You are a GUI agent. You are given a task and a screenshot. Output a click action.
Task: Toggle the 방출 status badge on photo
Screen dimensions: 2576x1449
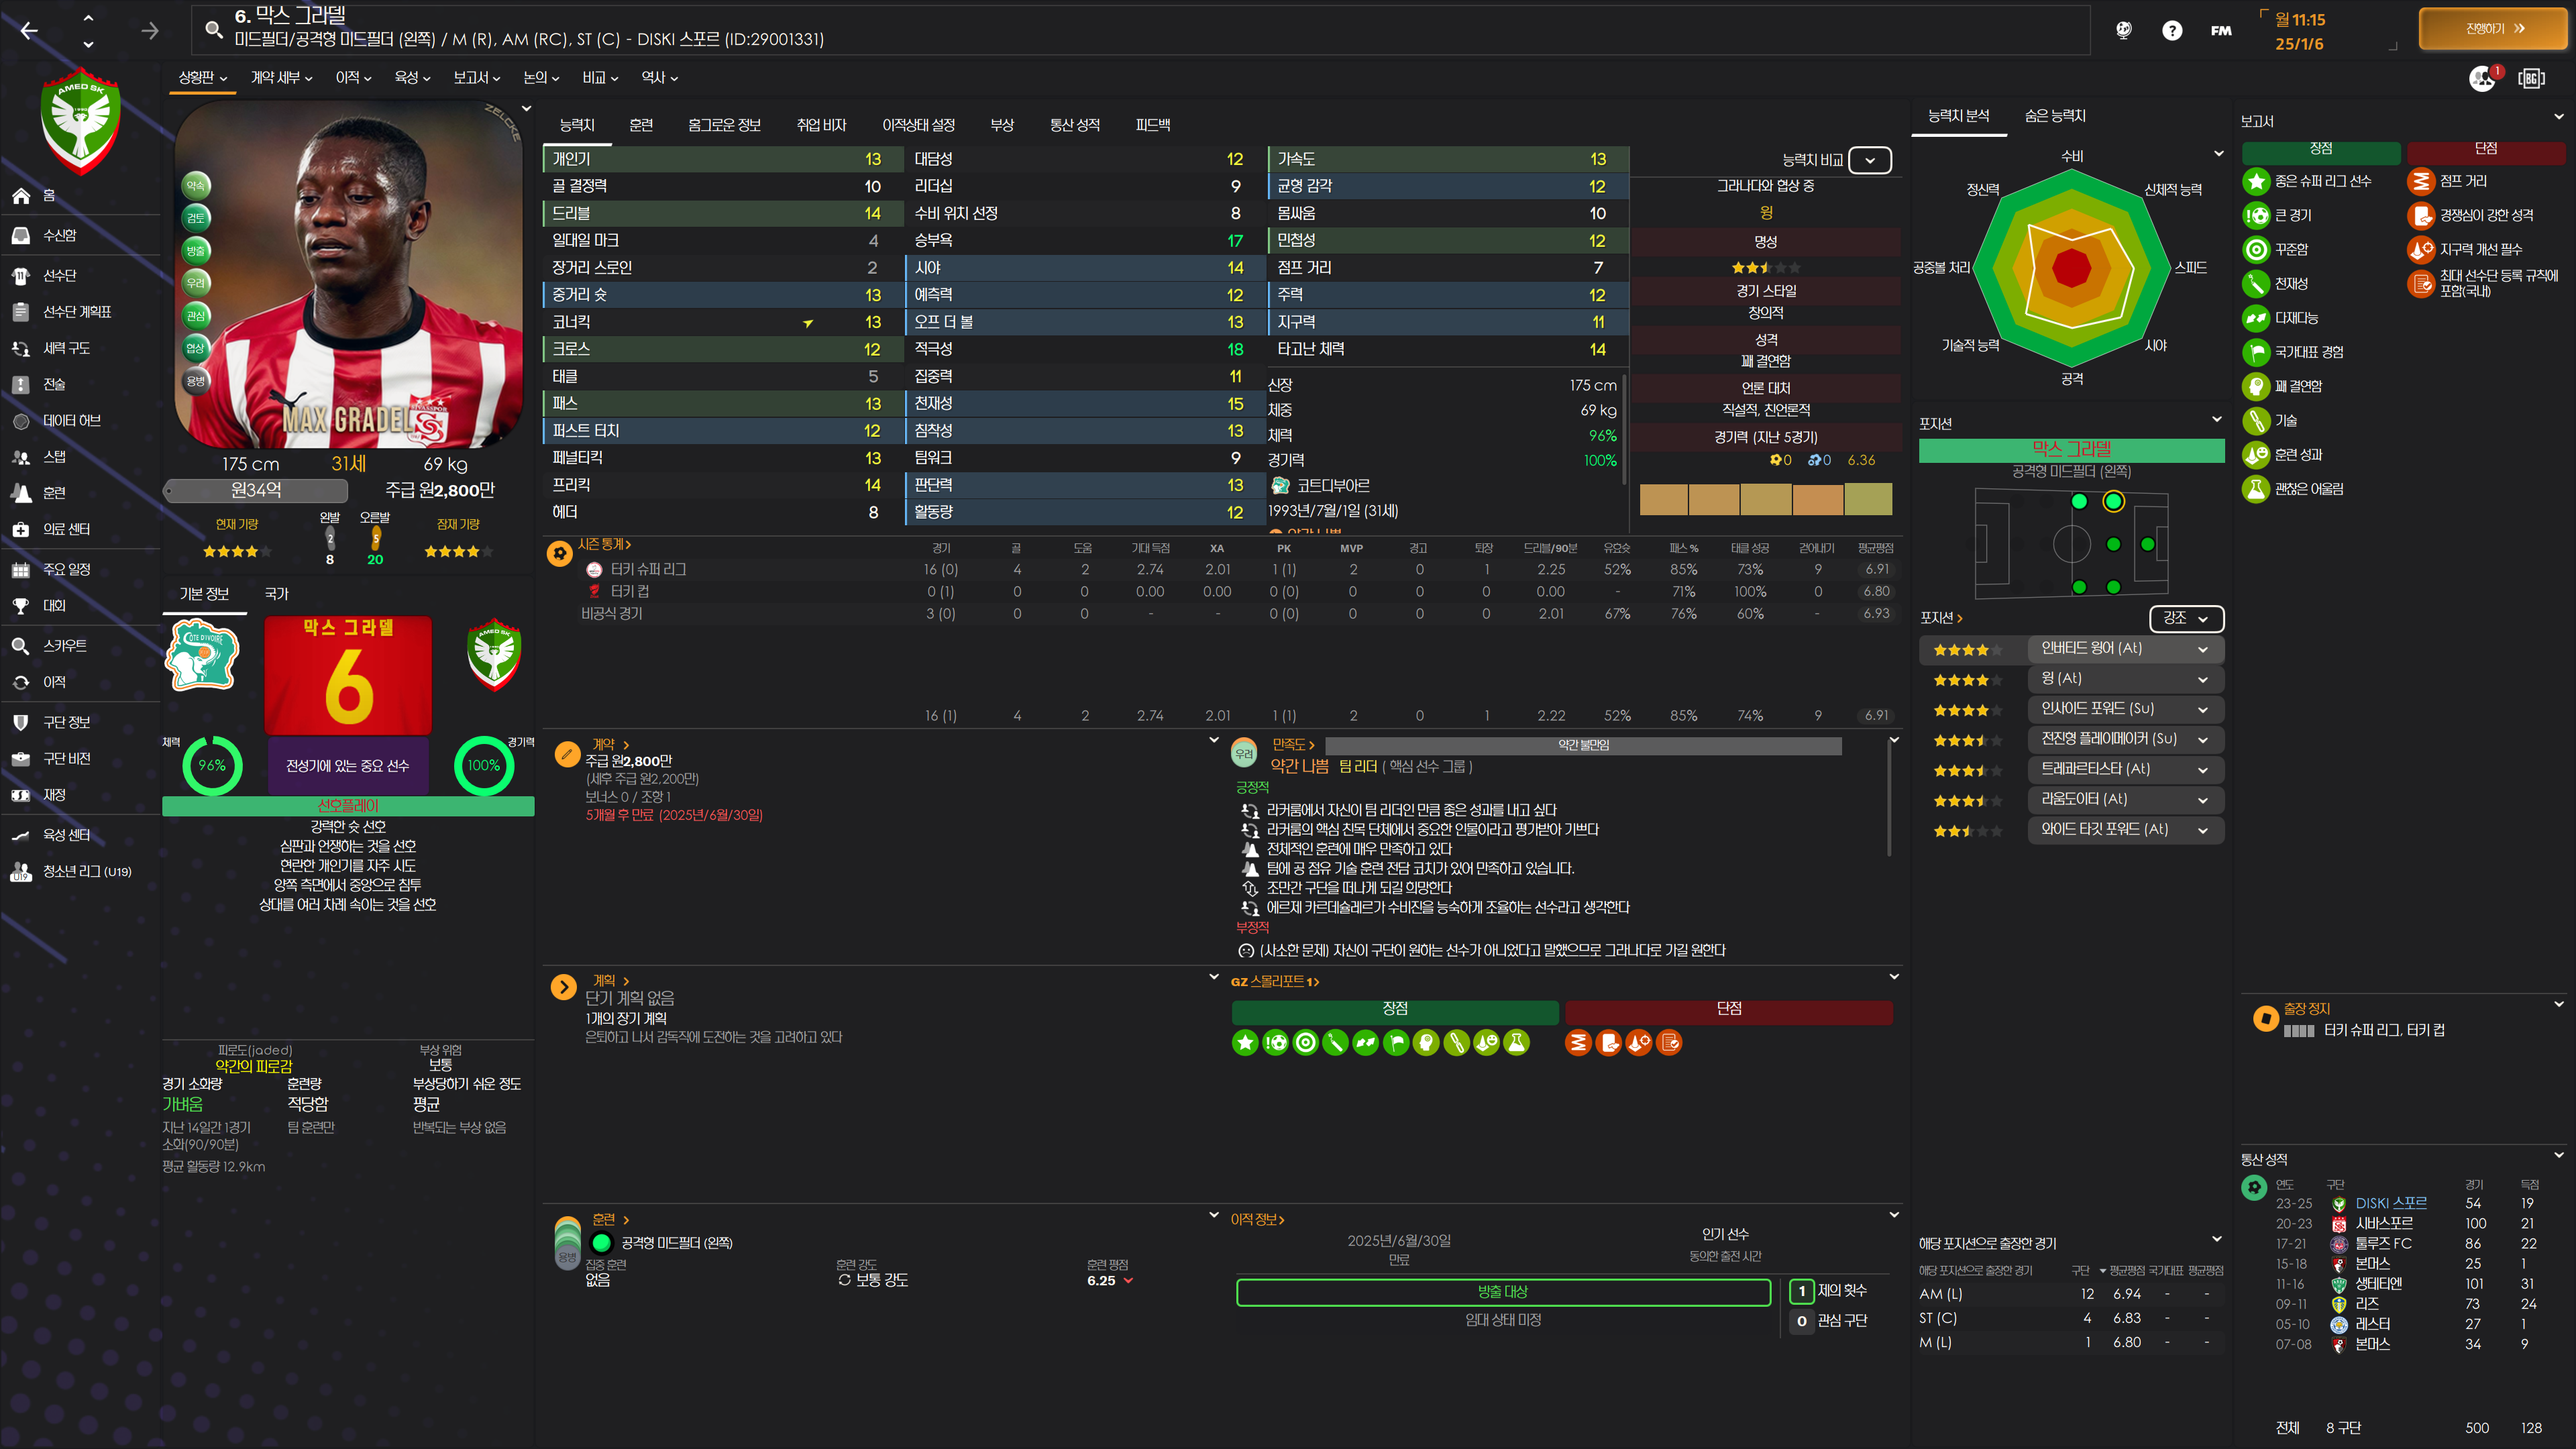(196, 250)
